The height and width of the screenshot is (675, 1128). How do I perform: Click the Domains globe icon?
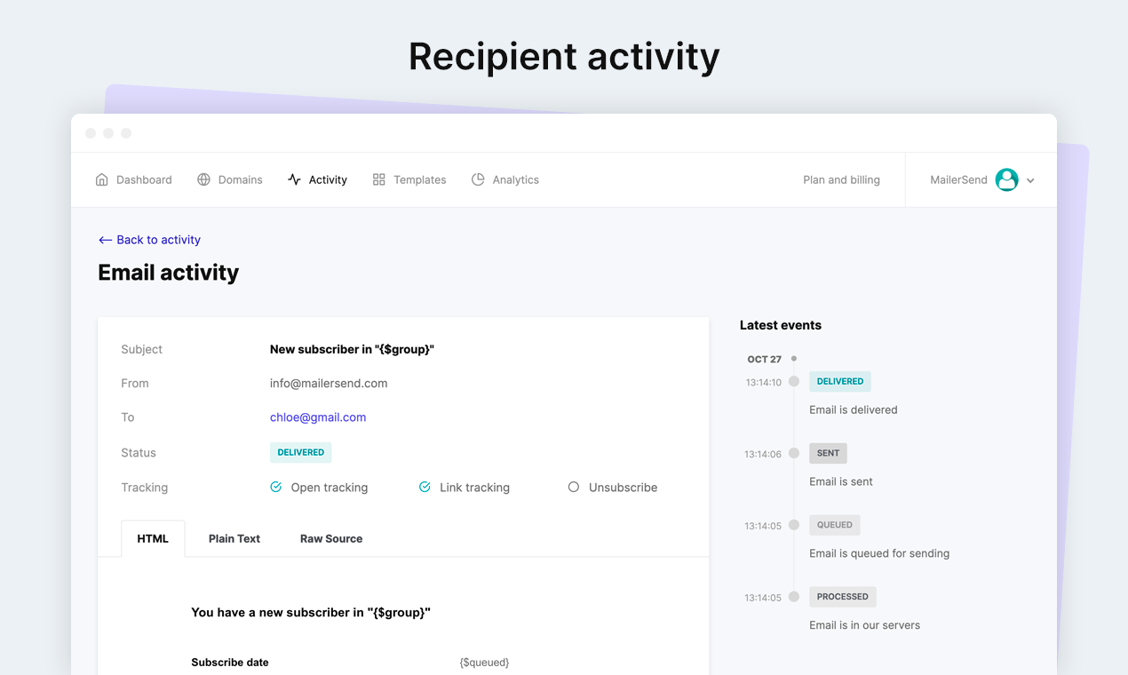pyautogui.click(x=203, y=179)
